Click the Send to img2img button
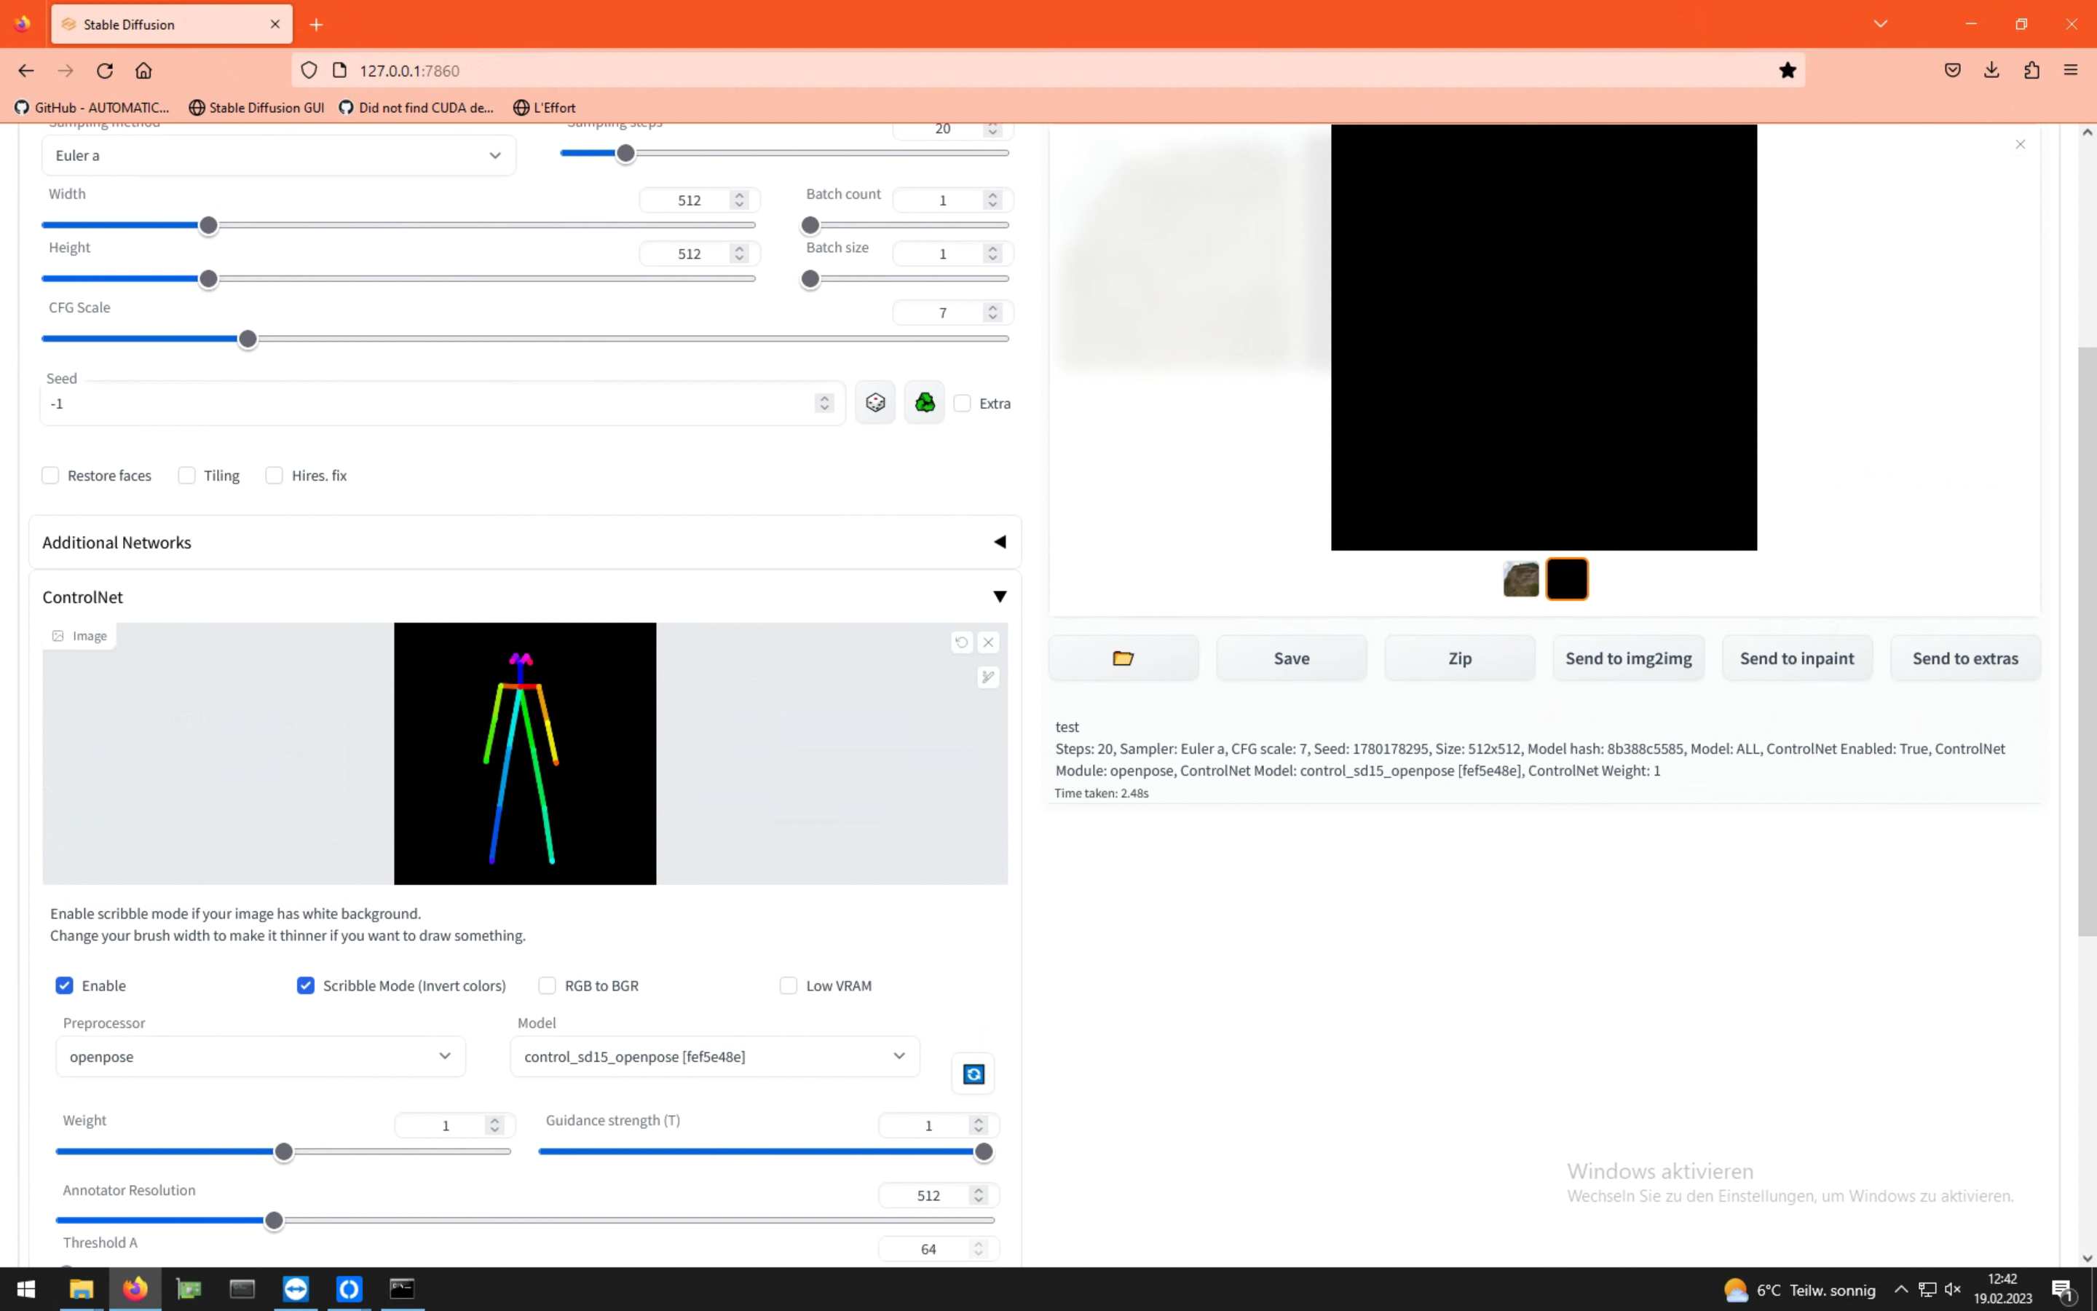2097x1311 pixels. (1629, 658)
